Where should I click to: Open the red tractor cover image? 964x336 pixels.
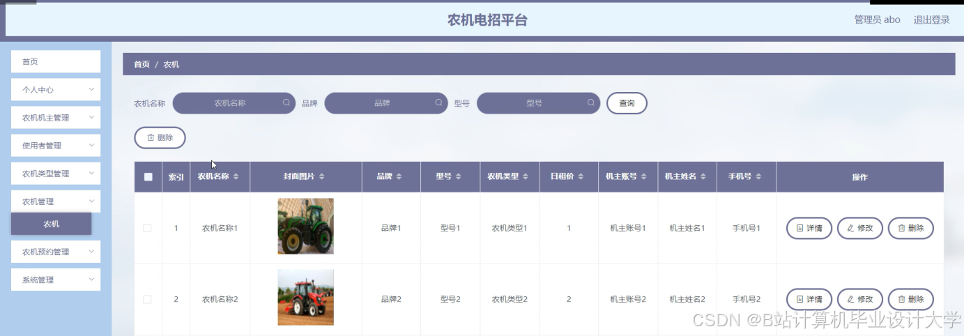[x=305, y=298]
